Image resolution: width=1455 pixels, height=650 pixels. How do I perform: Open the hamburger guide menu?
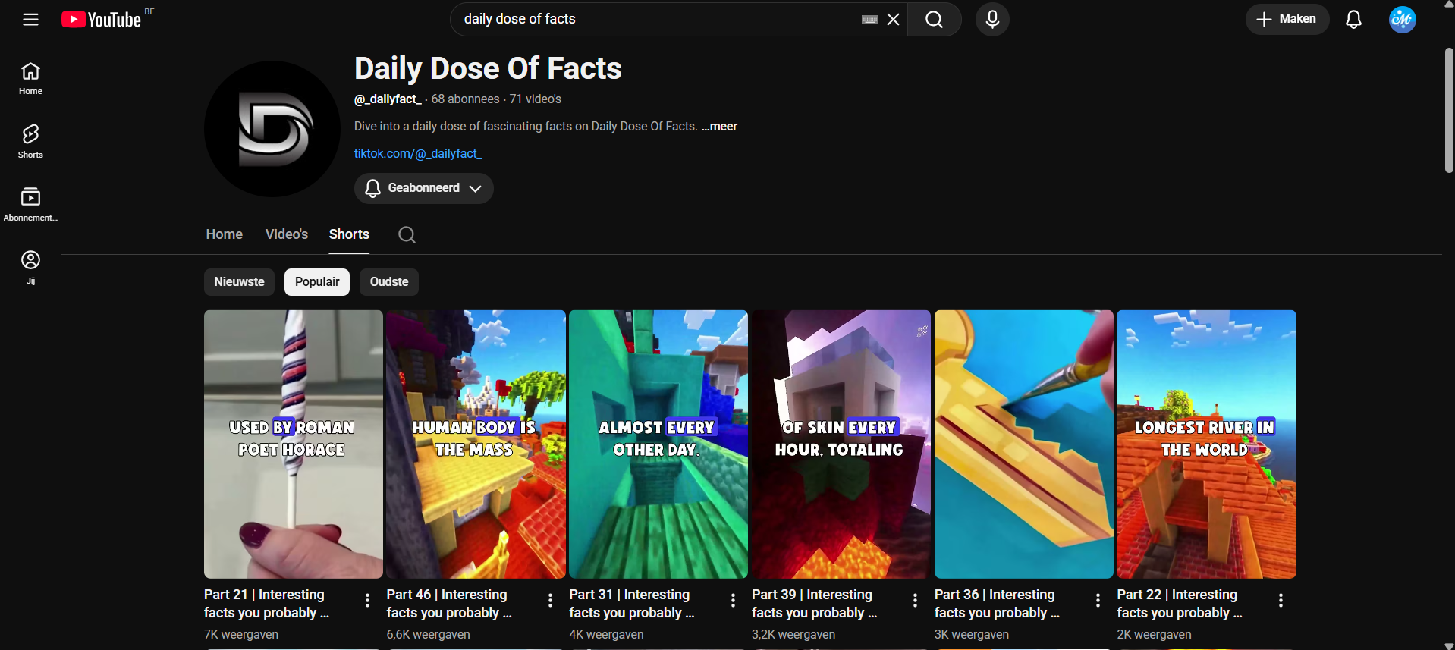30,20
